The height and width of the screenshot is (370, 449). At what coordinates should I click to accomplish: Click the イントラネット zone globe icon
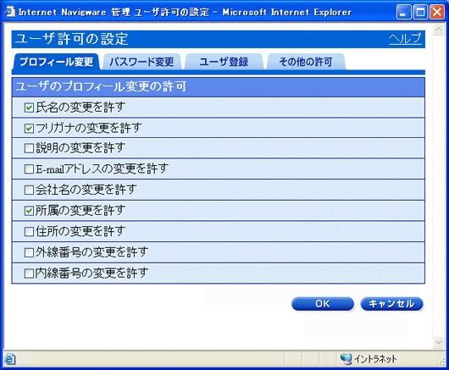346,359
